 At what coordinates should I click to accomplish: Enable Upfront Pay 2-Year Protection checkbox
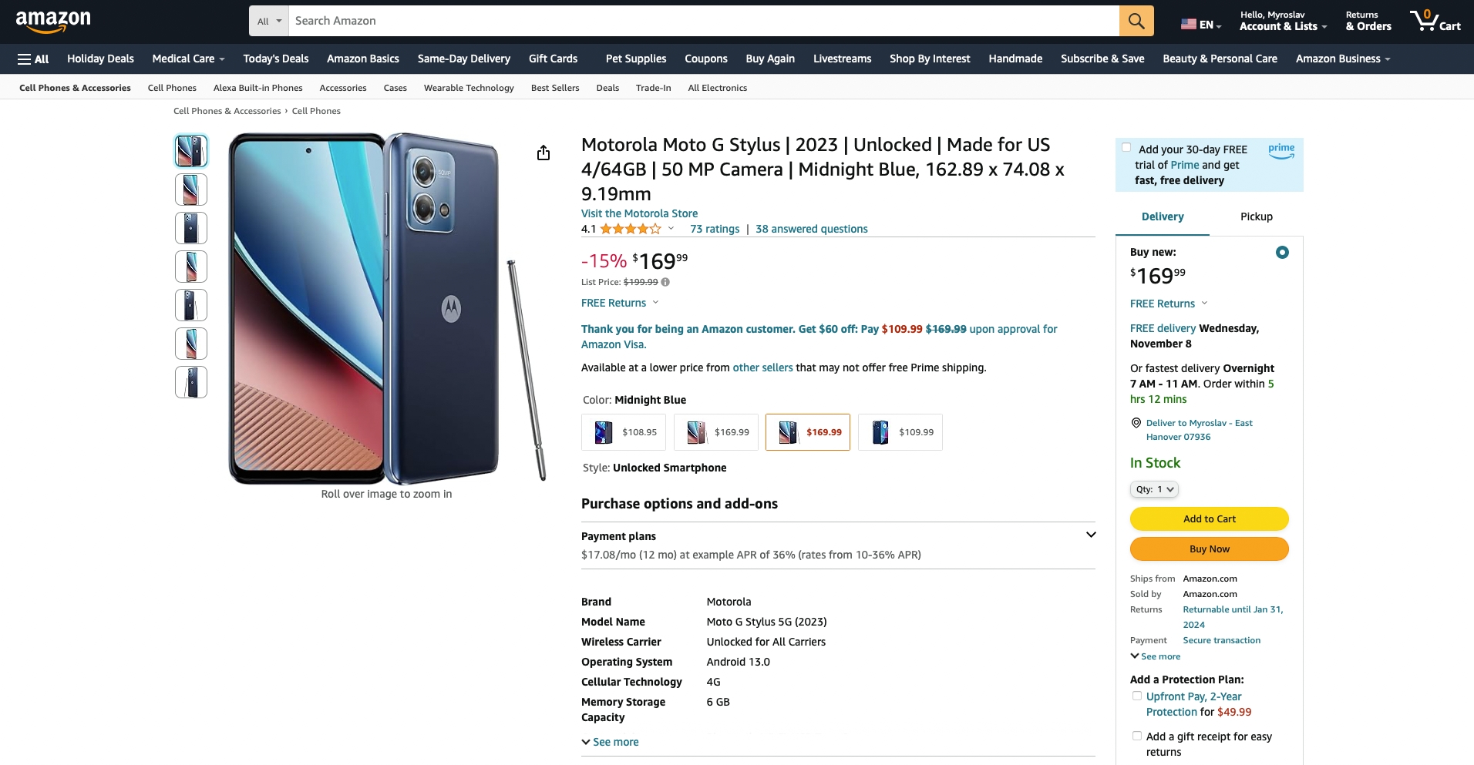click(1137, 696)
